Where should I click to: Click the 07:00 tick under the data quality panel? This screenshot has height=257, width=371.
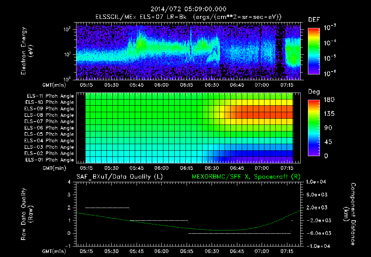[x=262, y=251]
